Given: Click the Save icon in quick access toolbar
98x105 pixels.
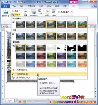Looking at the screenshot, I should tap(7, 2).
